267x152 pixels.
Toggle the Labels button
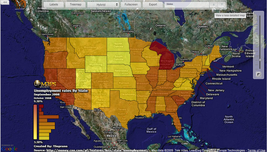(53, 5)
